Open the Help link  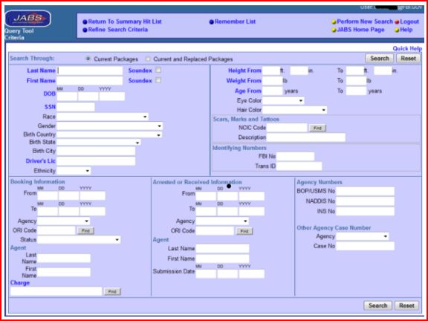pyautogui.click(x=406, y=30)
